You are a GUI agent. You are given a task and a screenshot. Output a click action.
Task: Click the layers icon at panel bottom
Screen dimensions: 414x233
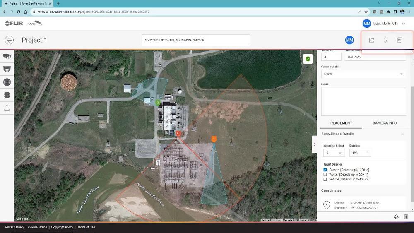coord(396,217)
